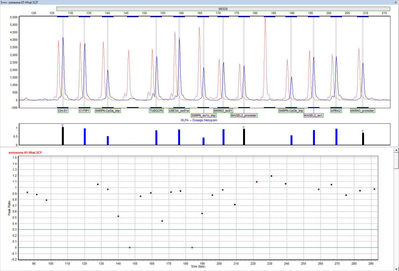Select the SNRPN-CpGb_imp probe label
399x271 pixels.
coord(291,110)
